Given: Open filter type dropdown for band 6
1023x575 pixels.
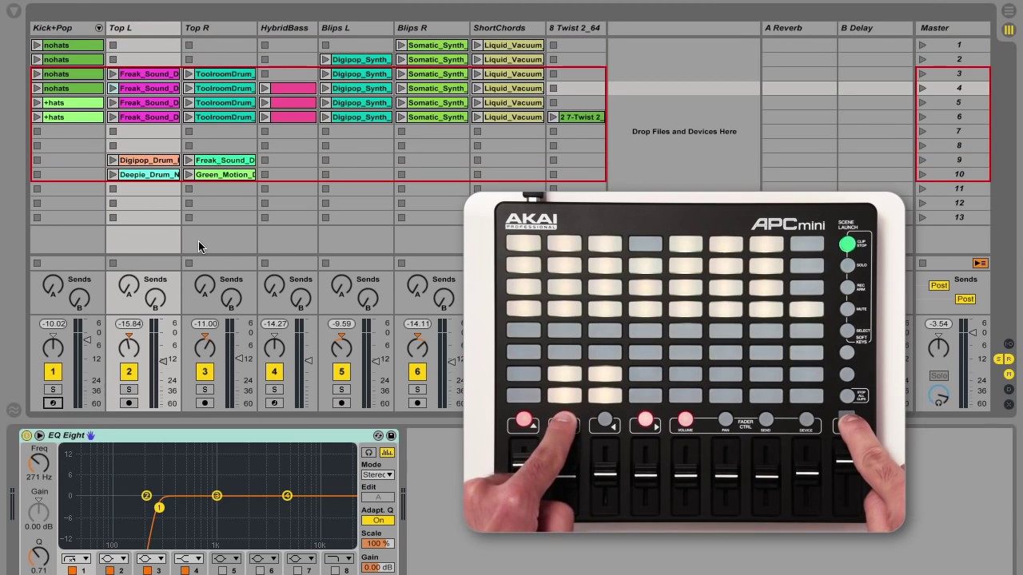Looking at the screenshot, I should click(263, 558).
